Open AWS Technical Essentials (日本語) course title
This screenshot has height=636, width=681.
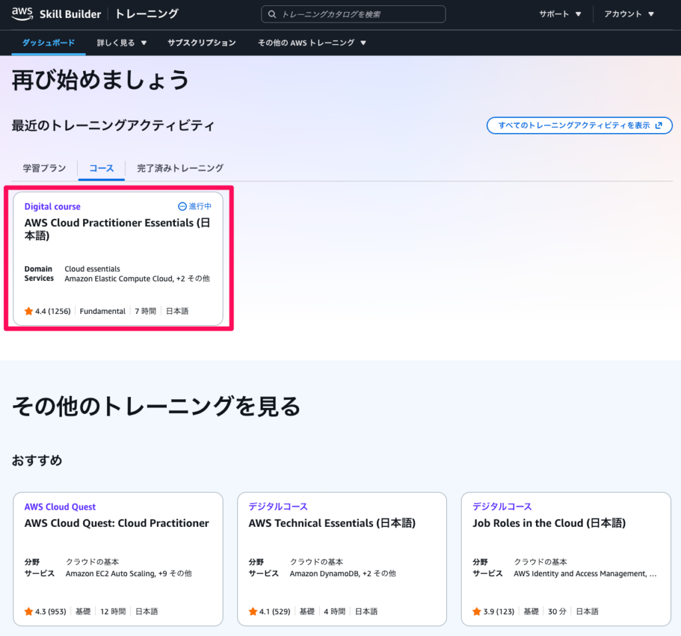click(332, 524)
